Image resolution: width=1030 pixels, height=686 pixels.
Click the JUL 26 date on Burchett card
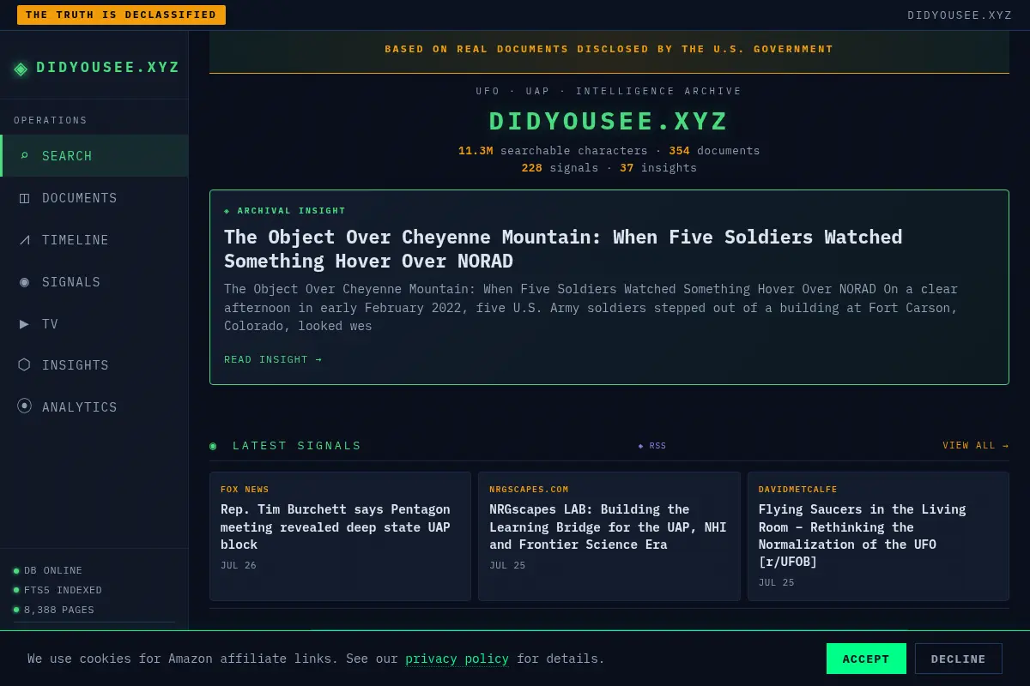click(239, 566)
